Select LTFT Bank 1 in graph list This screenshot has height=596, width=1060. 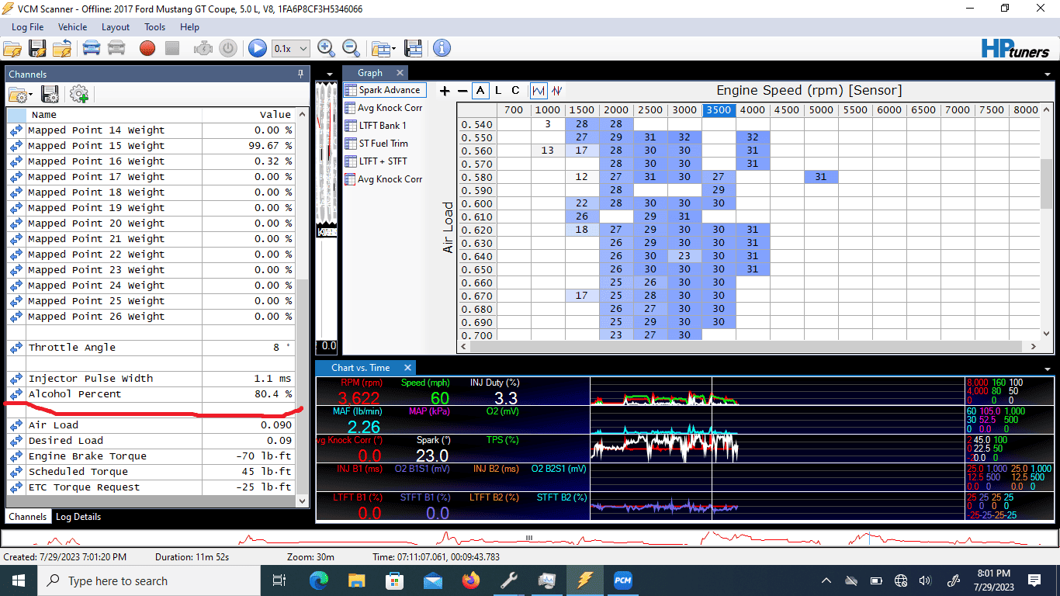pos(376,125)
